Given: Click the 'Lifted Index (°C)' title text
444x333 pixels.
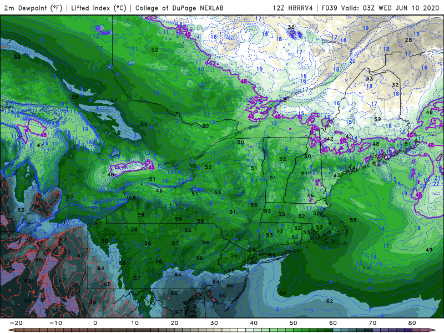Looking at the screenshot, I should pos(99,8).
